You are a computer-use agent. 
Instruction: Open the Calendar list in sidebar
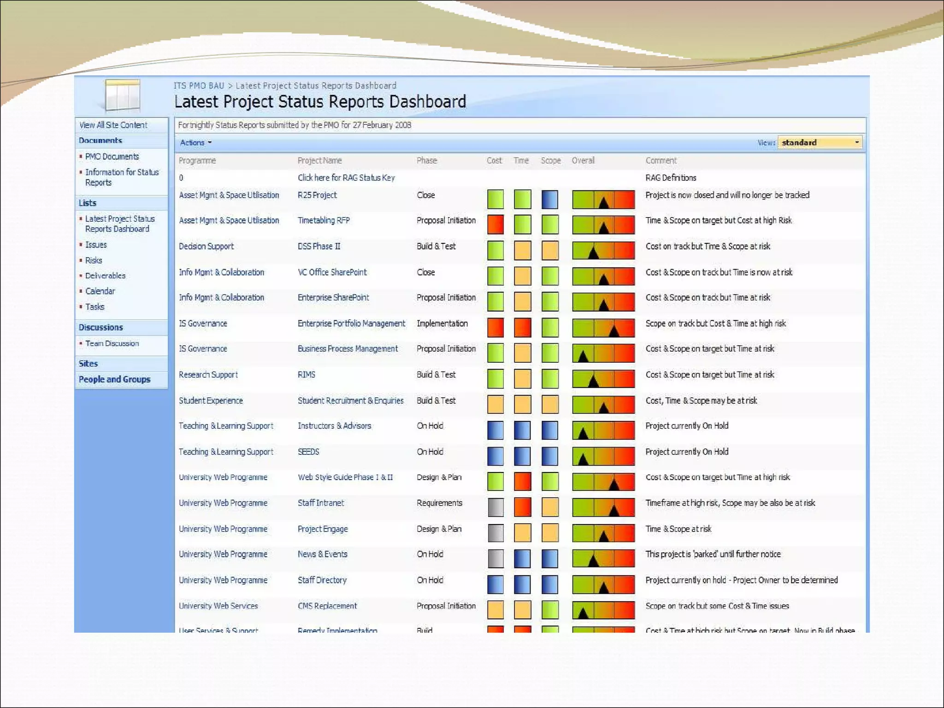tap(100, 291)
